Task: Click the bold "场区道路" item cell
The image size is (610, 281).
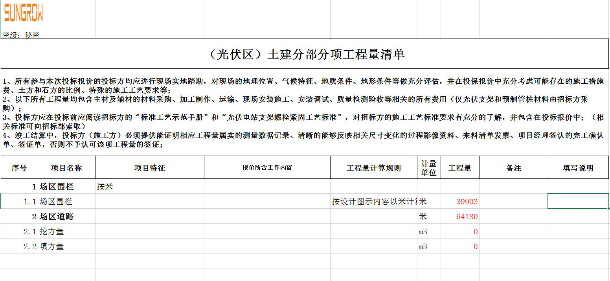Action: (x=66, y=217)
